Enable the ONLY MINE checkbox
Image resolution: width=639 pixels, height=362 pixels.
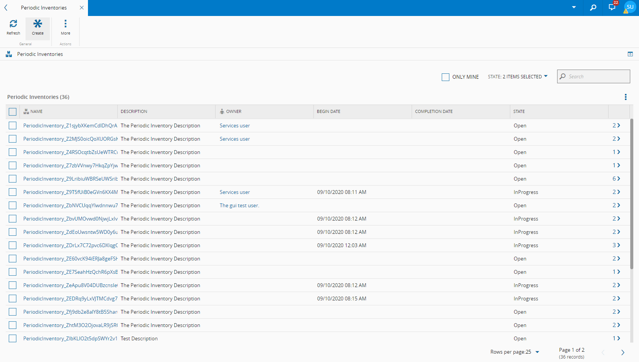coord(445,77)
